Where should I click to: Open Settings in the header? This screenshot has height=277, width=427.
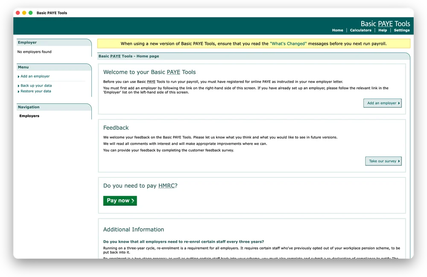402,30
